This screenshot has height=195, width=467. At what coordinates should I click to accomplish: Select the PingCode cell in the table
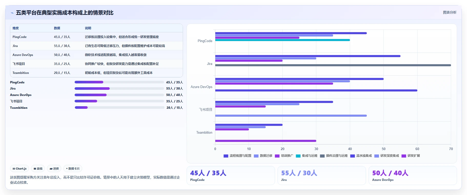click(19, 37)
